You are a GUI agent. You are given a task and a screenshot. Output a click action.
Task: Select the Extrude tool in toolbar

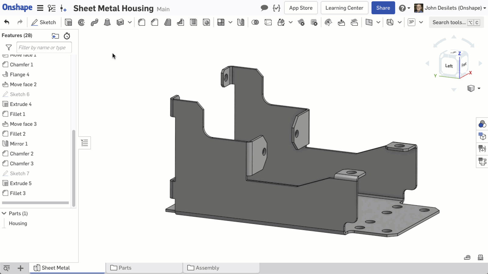pyautogui.click(x=68, y=22)
